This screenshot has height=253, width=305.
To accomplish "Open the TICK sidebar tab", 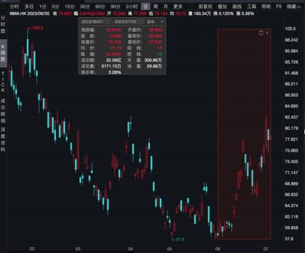I will pos(3,82).
